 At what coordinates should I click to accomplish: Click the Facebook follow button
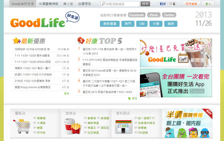(137, 15)
